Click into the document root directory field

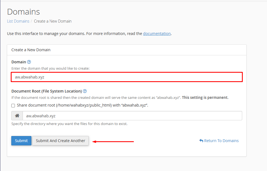click(x=132, y=116)
